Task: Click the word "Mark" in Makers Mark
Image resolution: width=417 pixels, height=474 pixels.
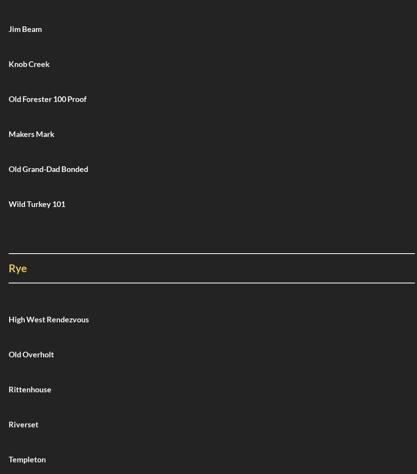Action: pos(45,134)
